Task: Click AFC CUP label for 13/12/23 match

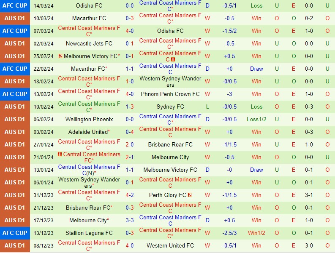Action: tap(15, 233)
